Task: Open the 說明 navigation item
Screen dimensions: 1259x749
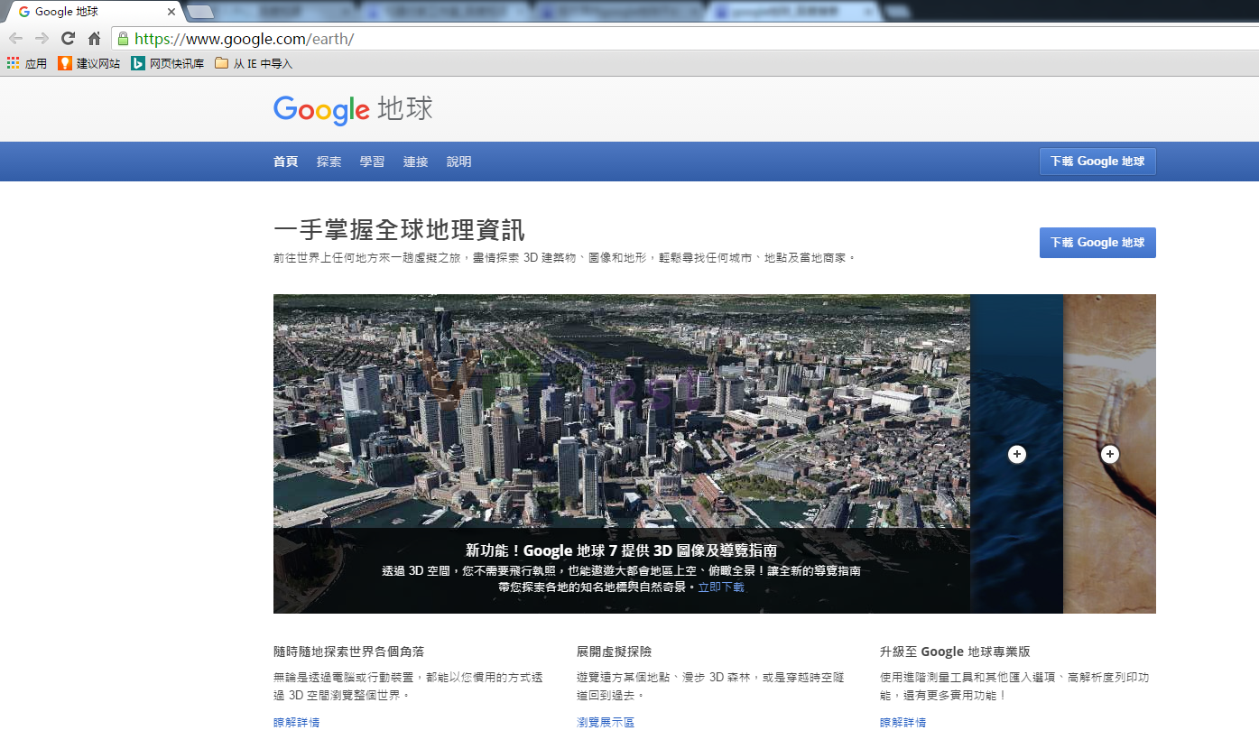Action: (x=458, y=162)
